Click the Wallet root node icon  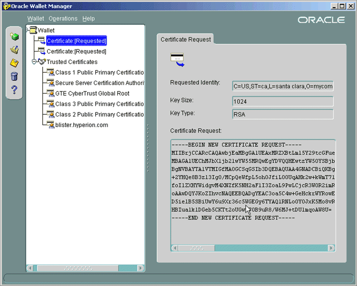33,30
